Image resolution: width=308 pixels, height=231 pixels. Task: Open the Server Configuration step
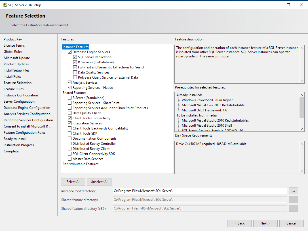click(19, 102)
